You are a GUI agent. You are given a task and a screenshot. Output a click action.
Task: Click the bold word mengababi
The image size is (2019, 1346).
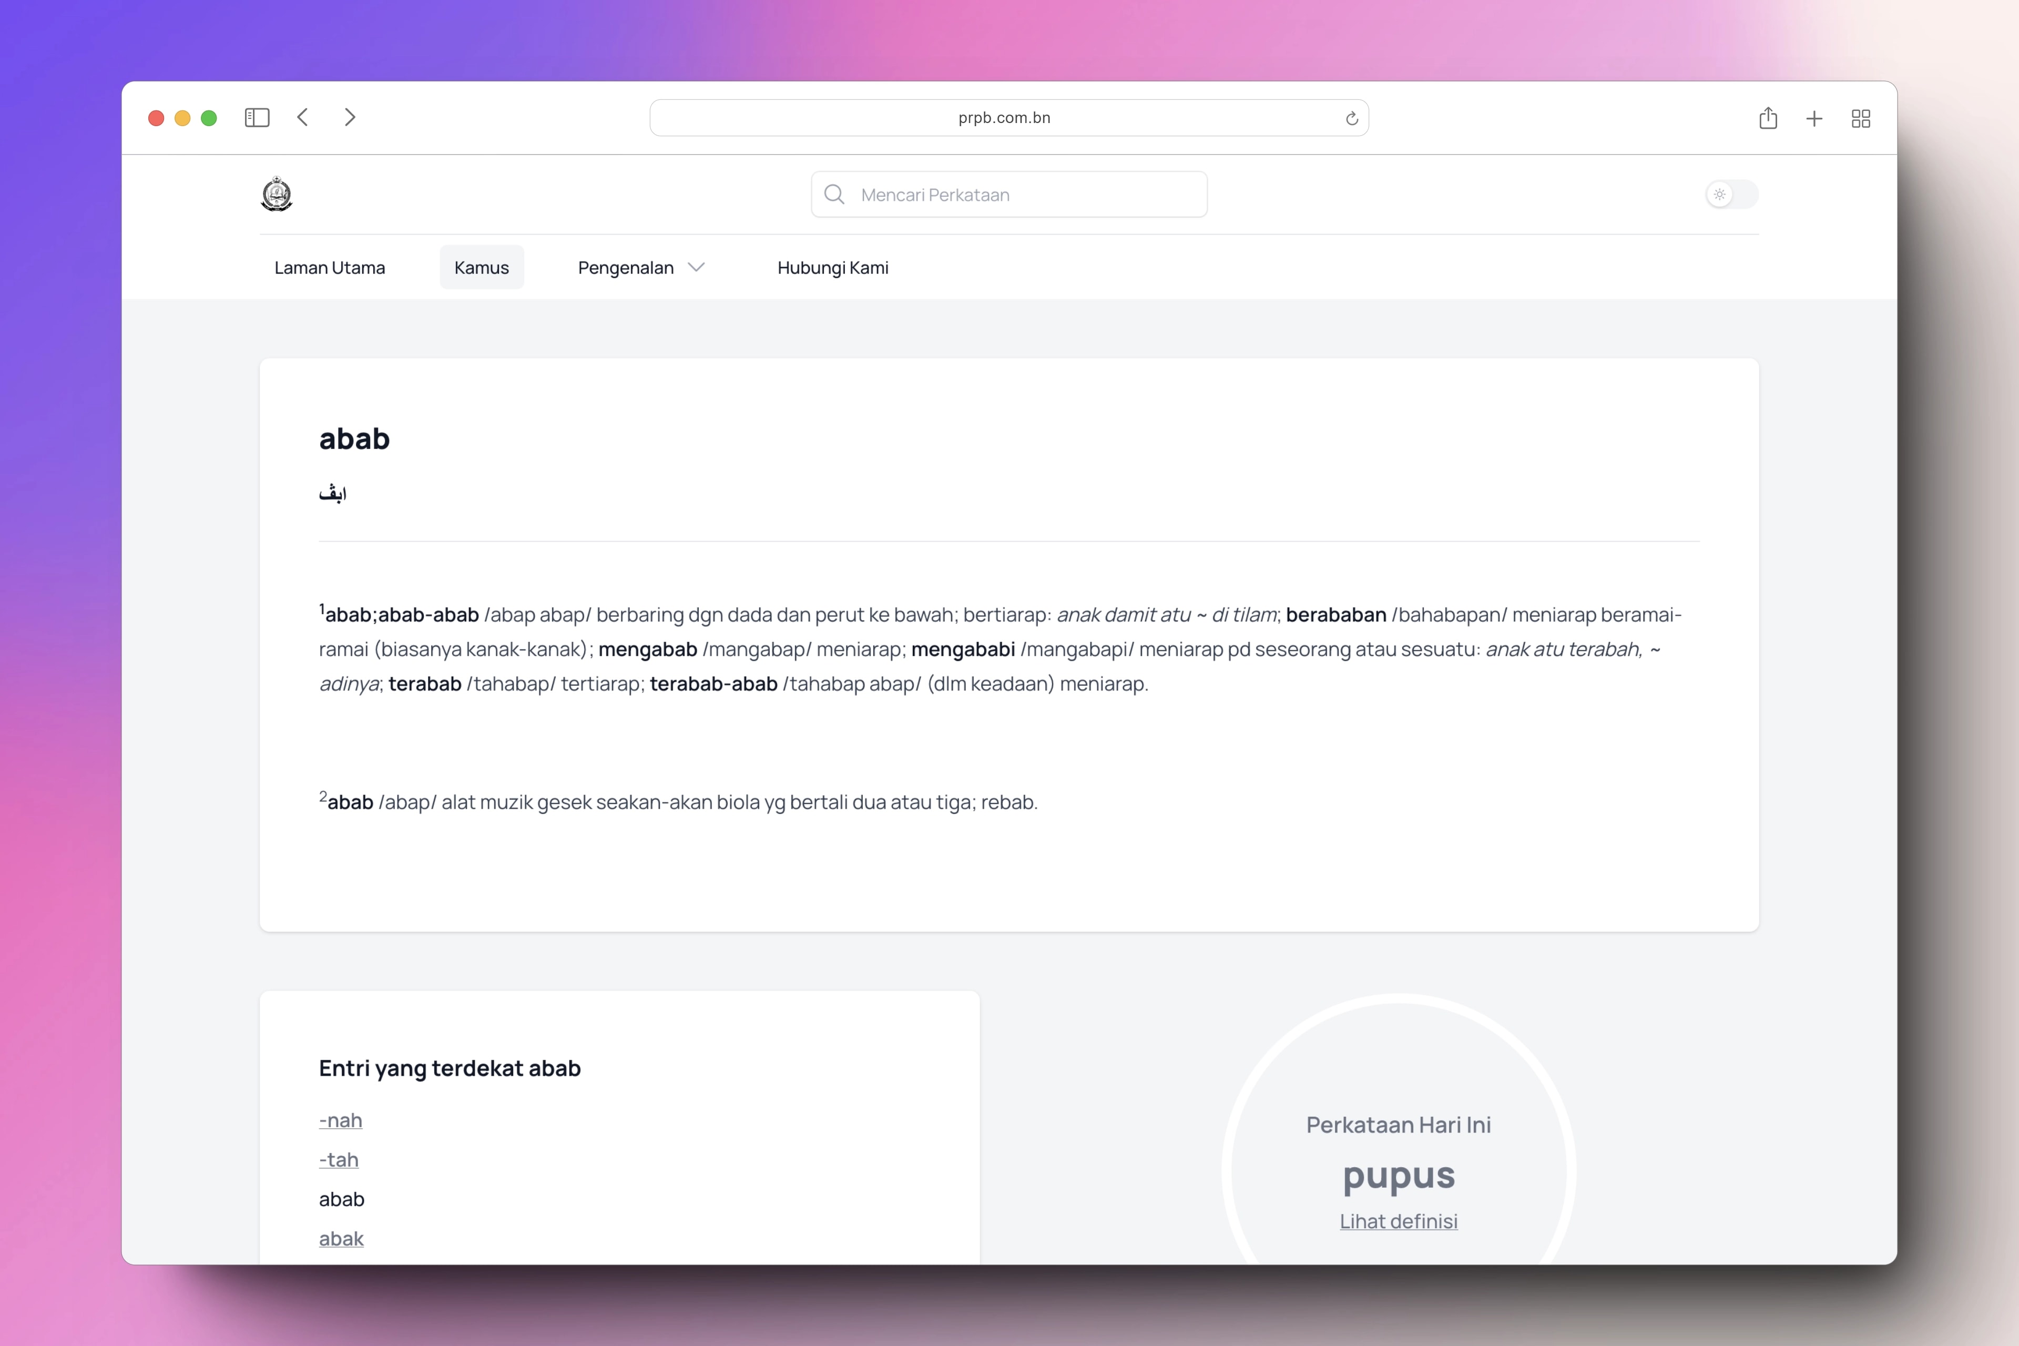[963, 649]
